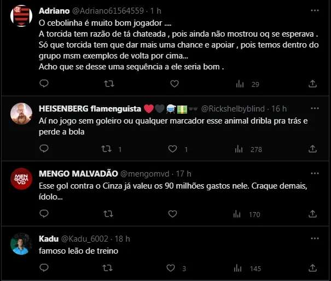331x281 pixels.
Task: Retweet Adriano's tweet about cebolinha
Action: coord(109,84)
